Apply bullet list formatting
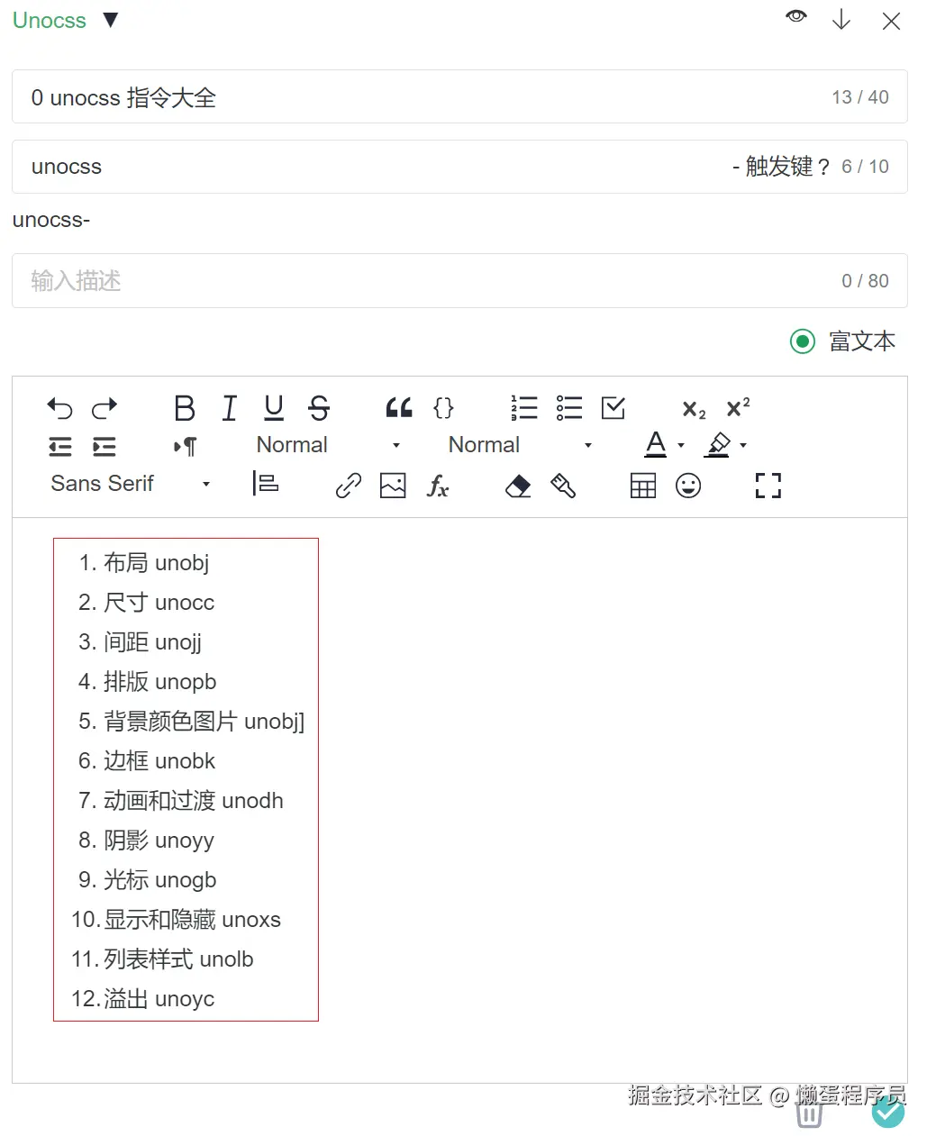The image size is (936, 1136). (568, 408)
